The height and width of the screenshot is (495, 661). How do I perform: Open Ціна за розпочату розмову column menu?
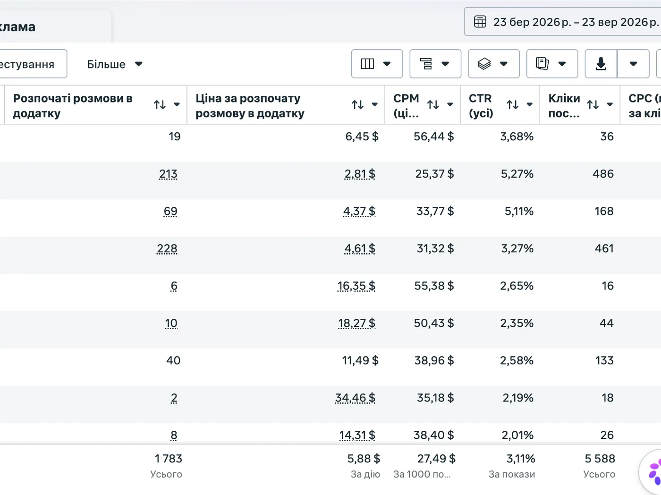[x=375, y=105]
